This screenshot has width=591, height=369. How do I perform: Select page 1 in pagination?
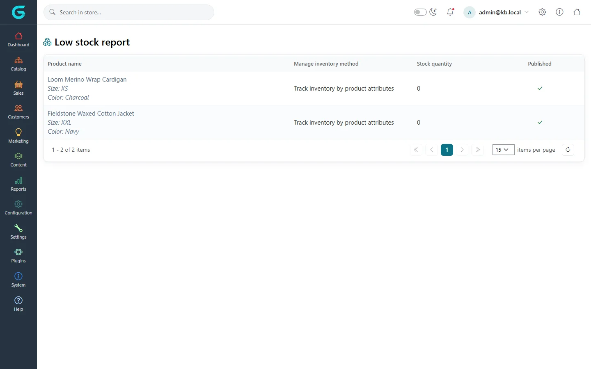pyautogui.click(x=447, y=150)
